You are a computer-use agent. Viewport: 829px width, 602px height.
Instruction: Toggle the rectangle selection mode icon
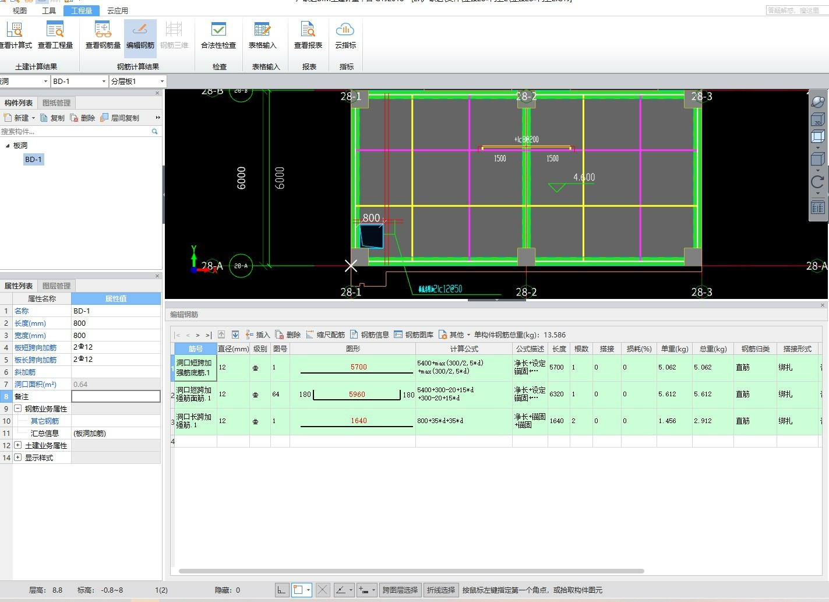coord(298,590)
